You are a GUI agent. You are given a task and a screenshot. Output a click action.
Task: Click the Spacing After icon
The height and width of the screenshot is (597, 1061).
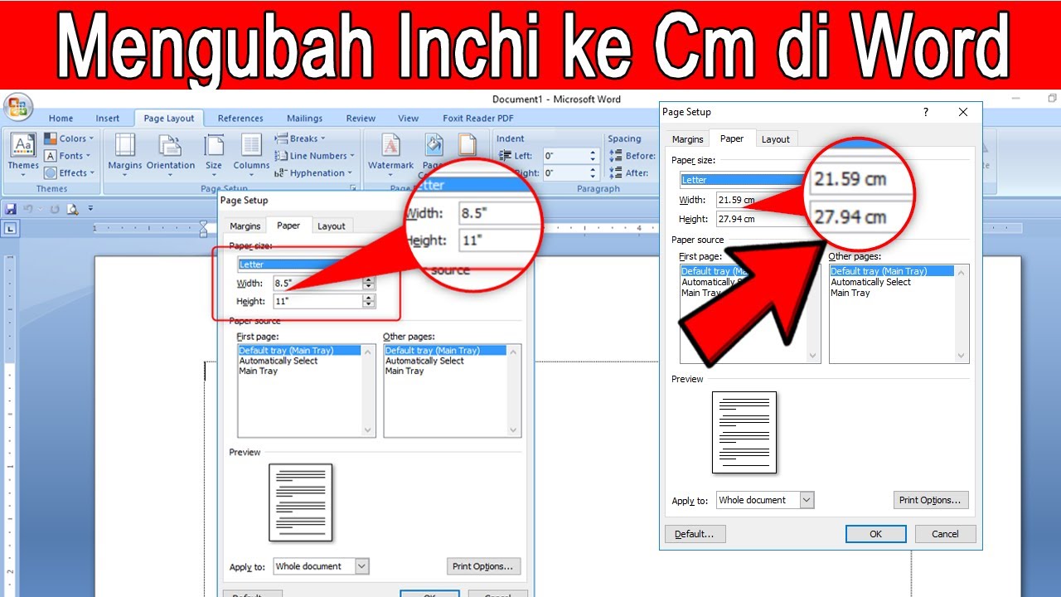point(616,173)
